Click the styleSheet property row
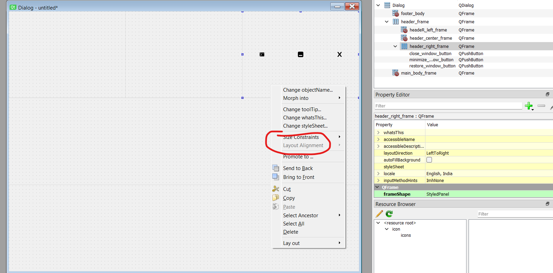Image resolution: width=553 pixels, height=273 pixels. (463, 167)
